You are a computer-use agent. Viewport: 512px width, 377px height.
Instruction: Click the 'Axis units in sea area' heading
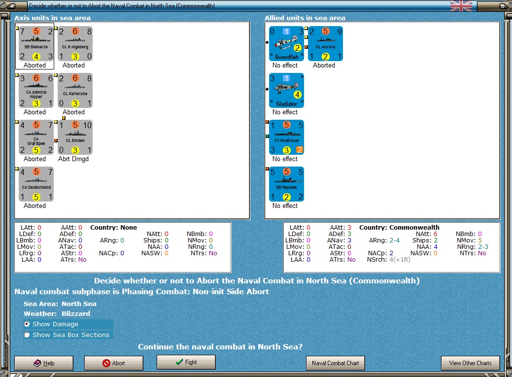click(53, 18)
